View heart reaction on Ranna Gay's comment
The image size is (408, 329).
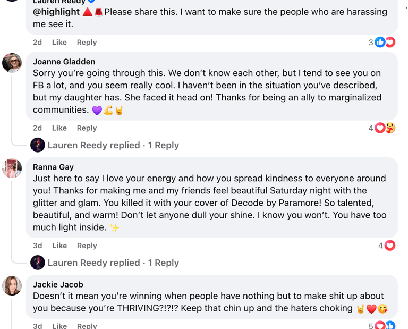[390, 246]
